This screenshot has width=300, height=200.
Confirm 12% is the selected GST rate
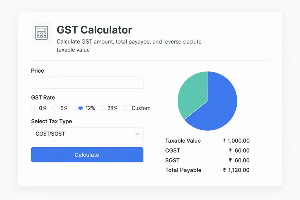(x=80, y=108)
